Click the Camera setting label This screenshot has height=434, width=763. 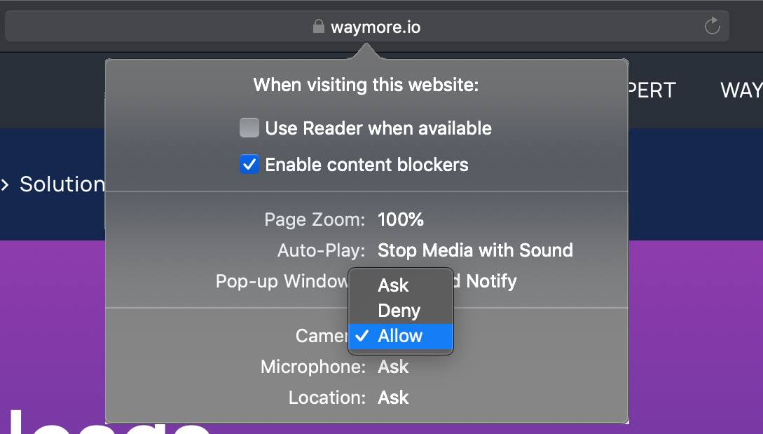[x=322, y=336]
